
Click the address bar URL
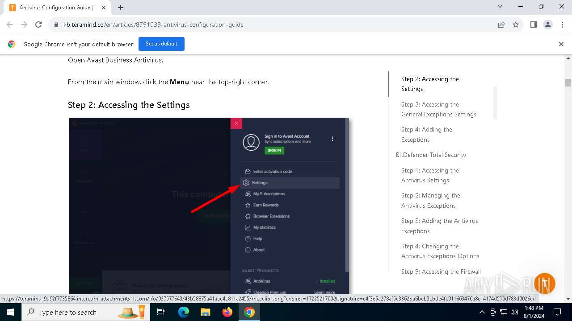153,25
